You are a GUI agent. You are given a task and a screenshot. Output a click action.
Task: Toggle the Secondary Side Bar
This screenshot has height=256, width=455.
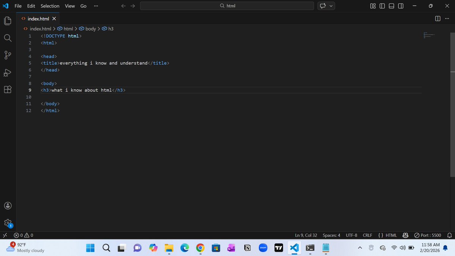[401, 6]
